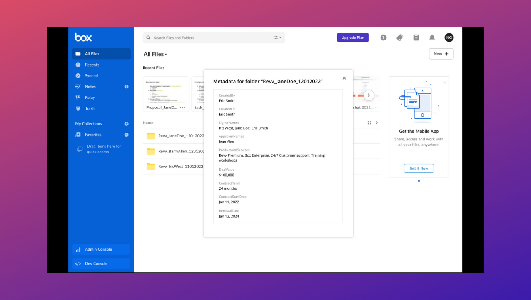The height and width of the screenshot is (300, 531).
Task: Click the Upgrade Plan button
Action: click(x=352, y=37)
